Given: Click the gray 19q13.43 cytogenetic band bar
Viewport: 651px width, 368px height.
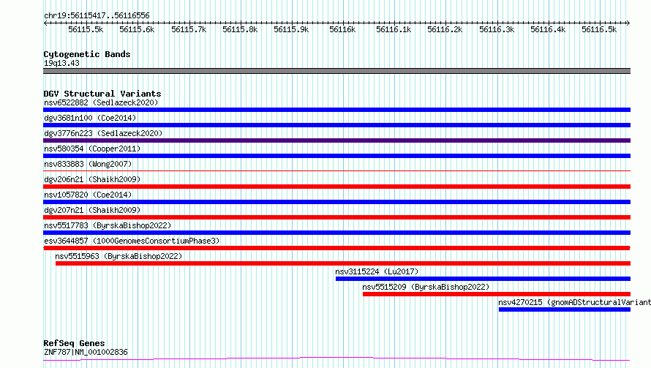Looking at the screenshot, I should pos(336,71).
